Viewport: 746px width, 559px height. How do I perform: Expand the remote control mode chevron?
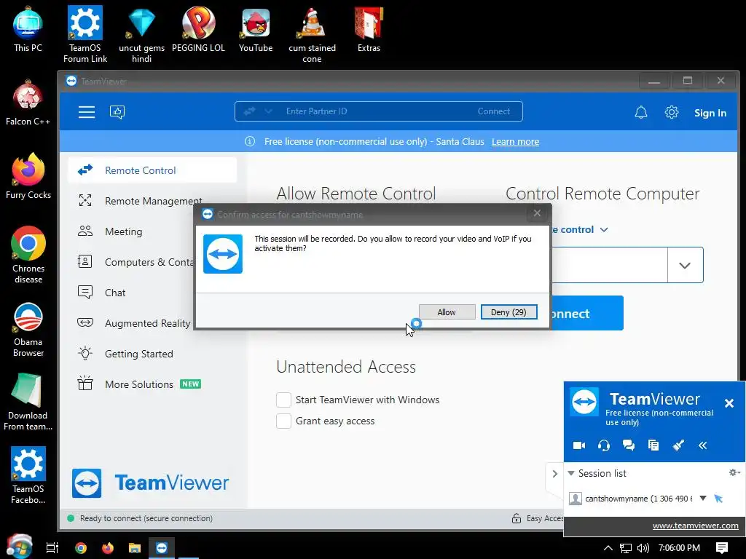coord(604,229)
